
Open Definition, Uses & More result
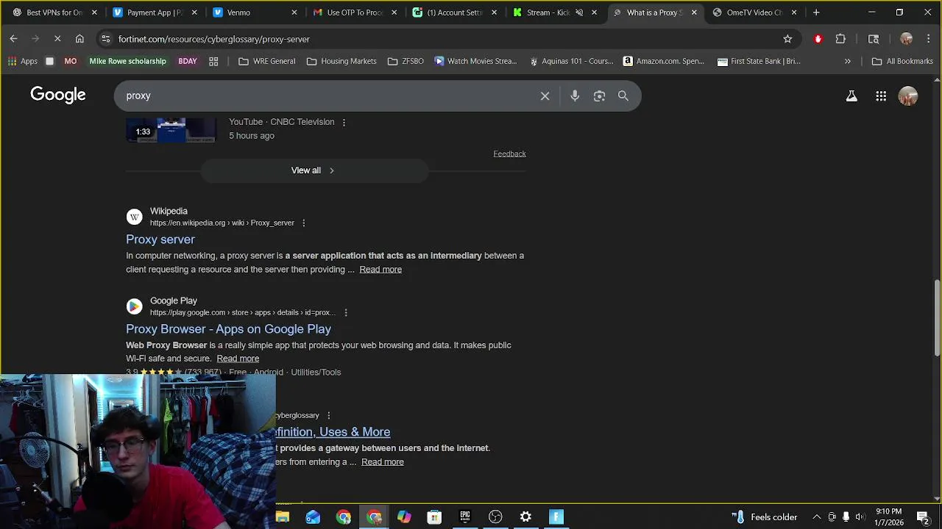coord(333,432)
